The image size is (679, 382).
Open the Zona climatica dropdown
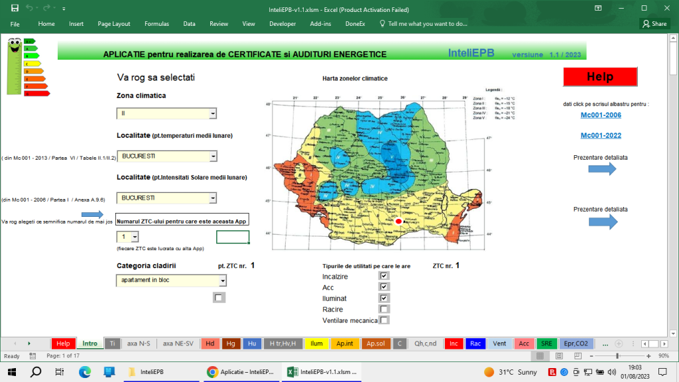pos(212,113)
